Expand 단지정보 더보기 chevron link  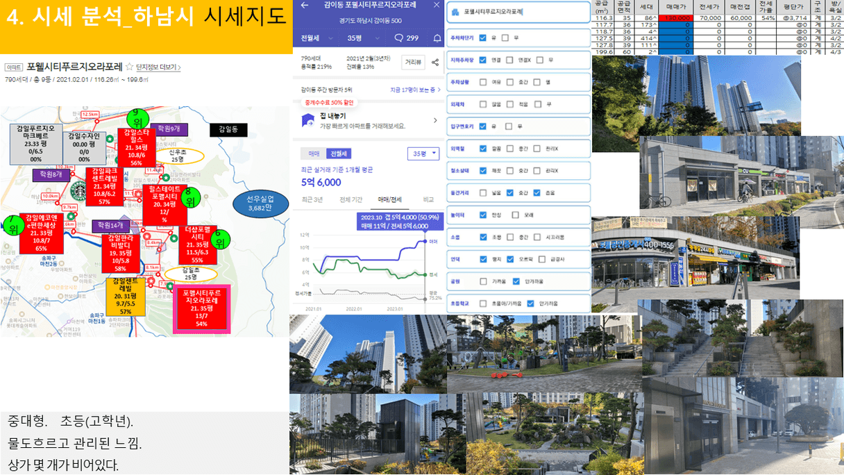point(158,67)
